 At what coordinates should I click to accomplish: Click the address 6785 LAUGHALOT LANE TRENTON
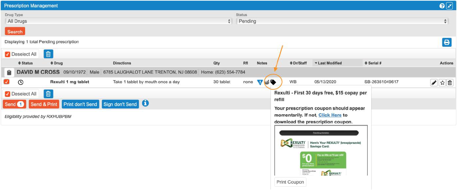pyautogui.click(x=150, y=72)
